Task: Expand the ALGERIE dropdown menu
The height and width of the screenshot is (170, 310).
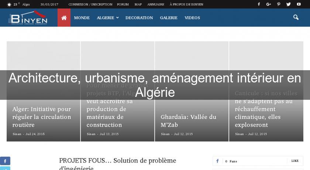Action: coord(107,18)
